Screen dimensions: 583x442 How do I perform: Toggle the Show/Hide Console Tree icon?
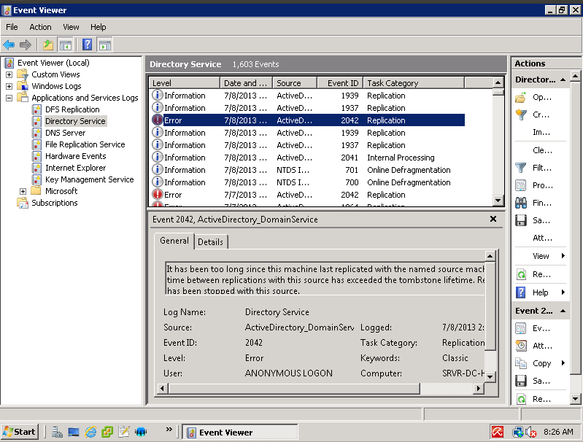[x=66, y=45]
